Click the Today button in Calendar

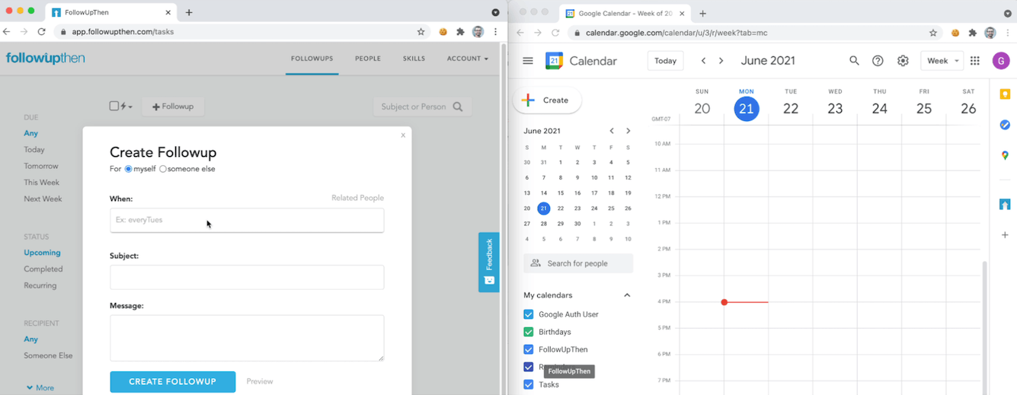click(665, 61)
